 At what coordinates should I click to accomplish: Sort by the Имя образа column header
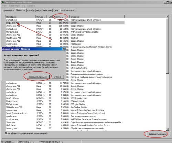coord(20,17)
